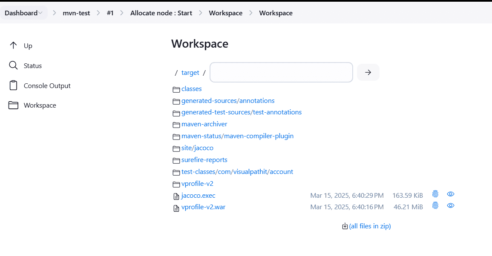
Task: Open the mvn-test breadcrumb item
Action: (76, 13)
